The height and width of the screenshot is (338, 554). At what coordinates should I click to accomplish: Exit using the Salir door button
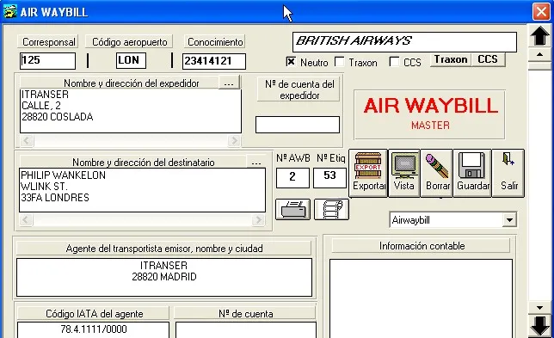point(508,173)
